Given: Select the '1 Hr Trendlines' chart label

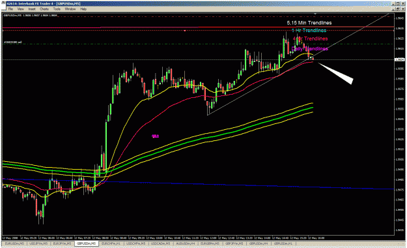Looking at the screenshot, I should pos(309,31).
